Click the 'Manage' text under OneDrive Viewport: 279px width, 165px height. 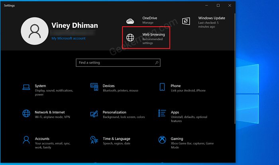tap(148, 23)
